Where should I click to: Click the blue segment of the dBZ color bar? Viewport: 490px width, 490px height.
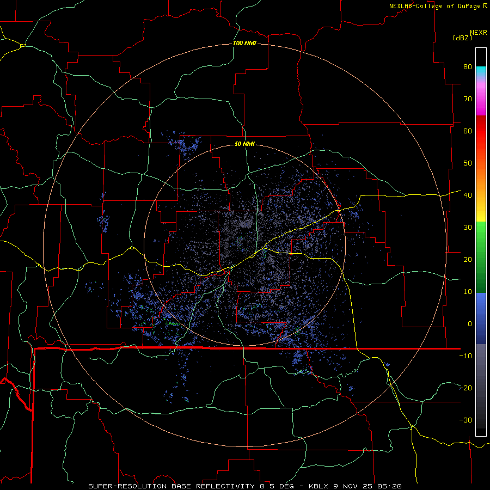pos(481,318)
